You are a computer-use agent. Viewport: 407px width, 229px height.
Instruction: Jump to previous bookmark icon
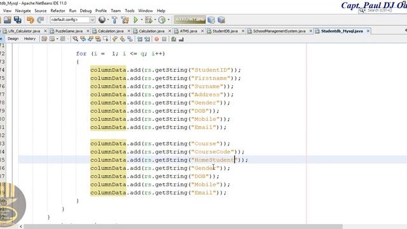pyautogui.click(x=114, y=39)
